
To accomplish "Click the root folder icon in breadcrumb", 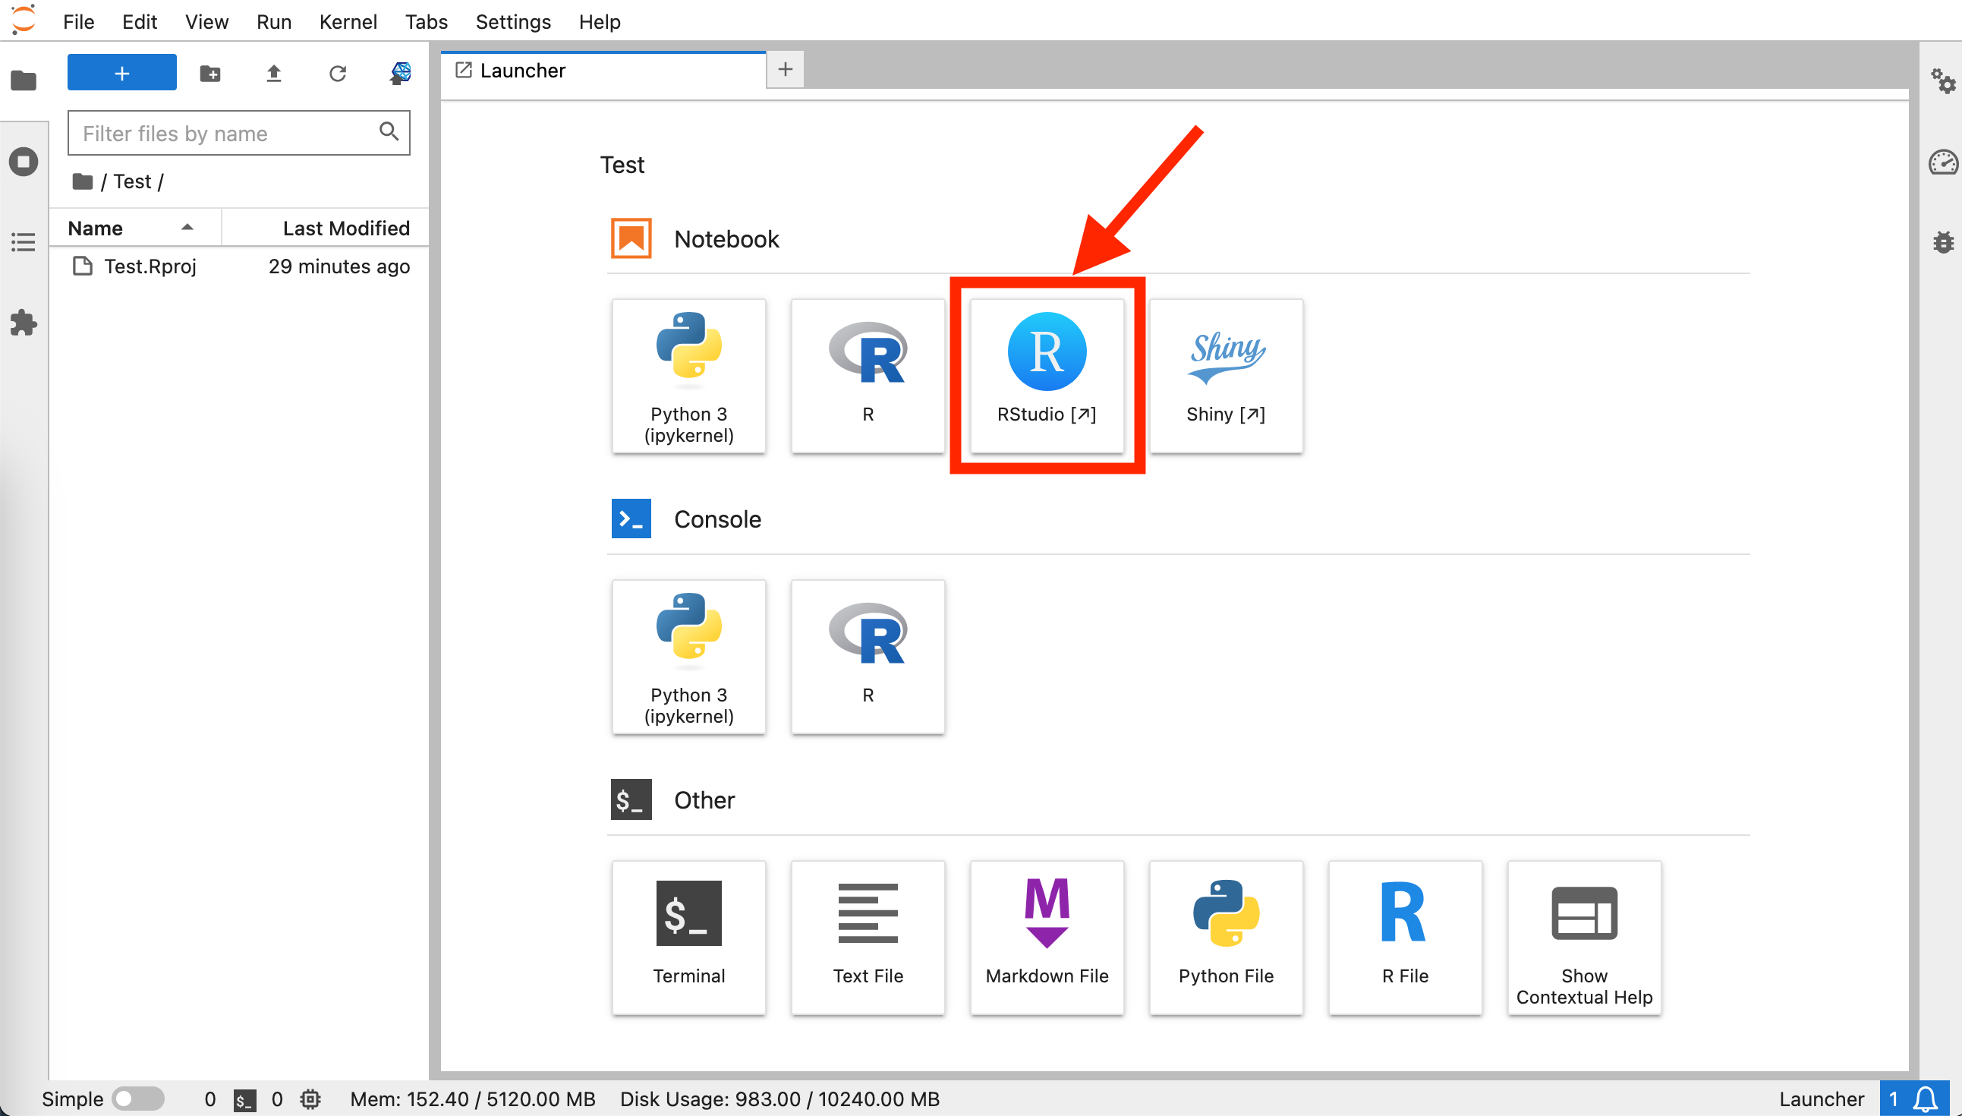I will coord(83,181).
